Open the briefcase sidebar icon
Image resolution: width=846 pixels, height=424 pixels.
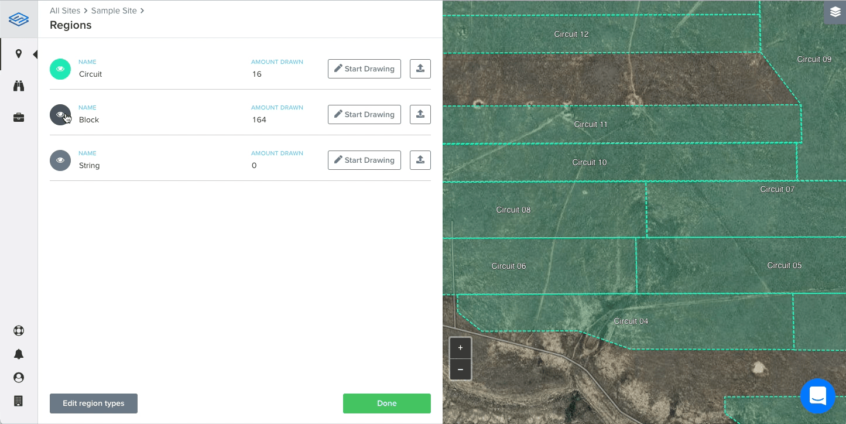pyautogui.click(x=19, y=118)
